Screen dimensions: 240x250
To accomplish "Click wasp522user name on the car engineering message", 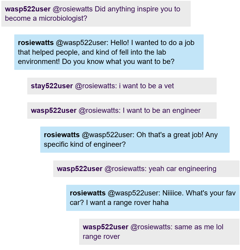I will 80,169.
